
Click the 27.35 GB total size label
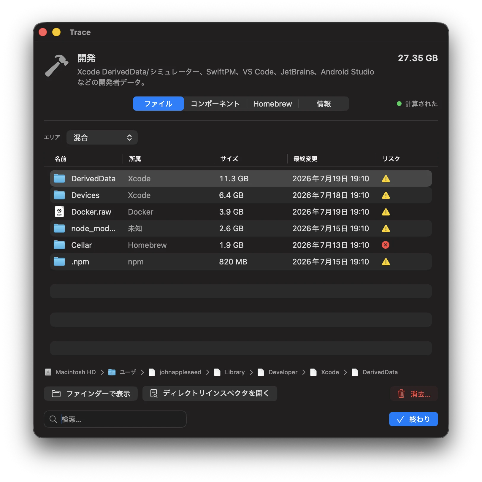pyautogui.click(x=418, y=58)
